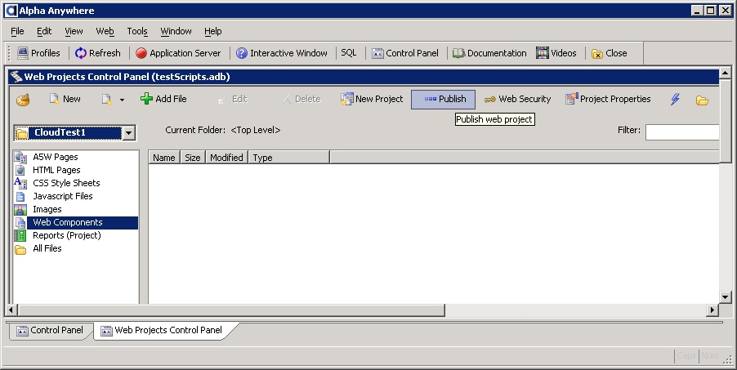Click the vertical scrollbar down arrow
Screen dimensions: 737x370
coord(726,296)
